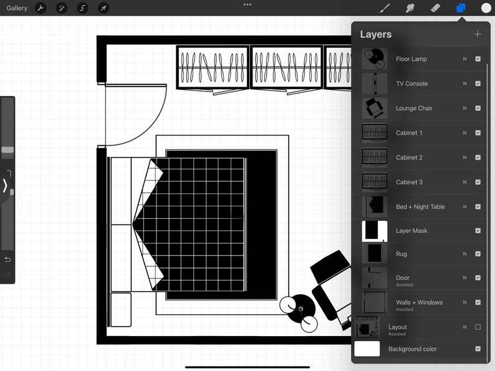Select the Lounge Chair layer thumbnail
The image size is (495, 371).
pos(375,108)
